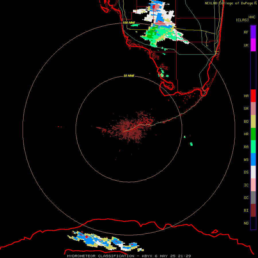
Task: Select the GR hail color swatch
Action: click(x=253, y=109)
